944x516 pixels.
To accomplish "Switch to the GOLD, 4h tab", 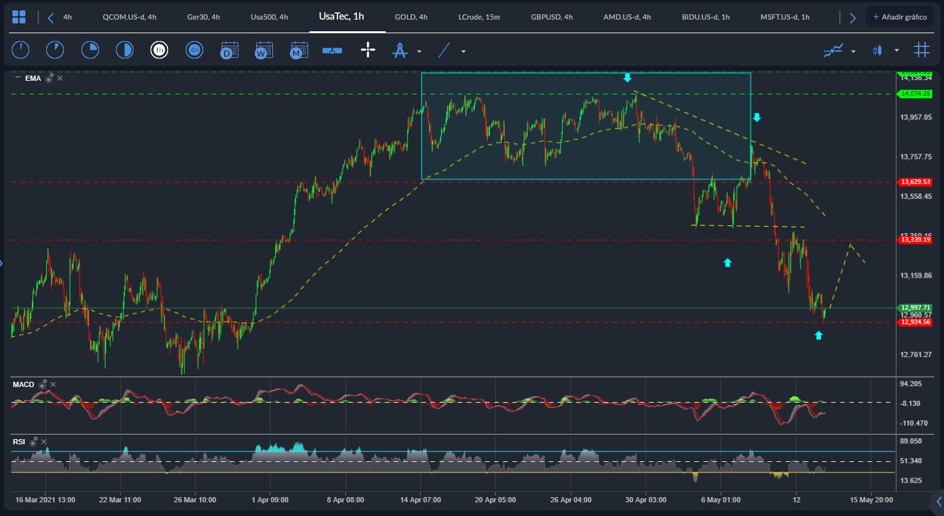I will point(411,17).
